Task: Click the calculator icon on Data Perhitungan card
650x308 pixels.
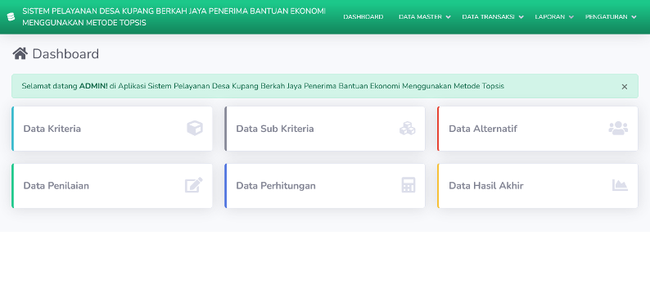Action: (x=409, y=185)
